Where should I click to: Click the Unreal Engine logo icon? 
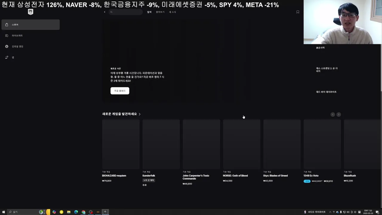7,46
